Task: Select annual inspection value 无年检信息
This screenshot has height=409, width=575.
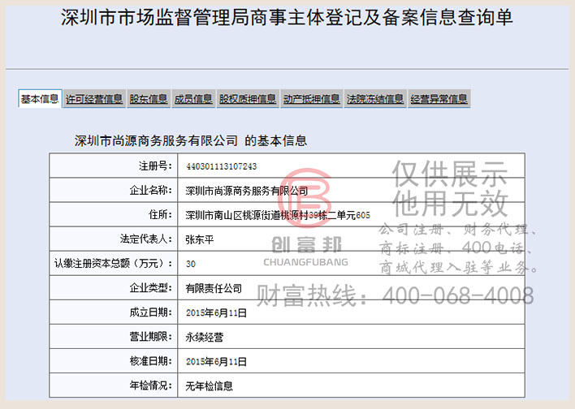Action: pyautogui.click(x=209, y=386)
